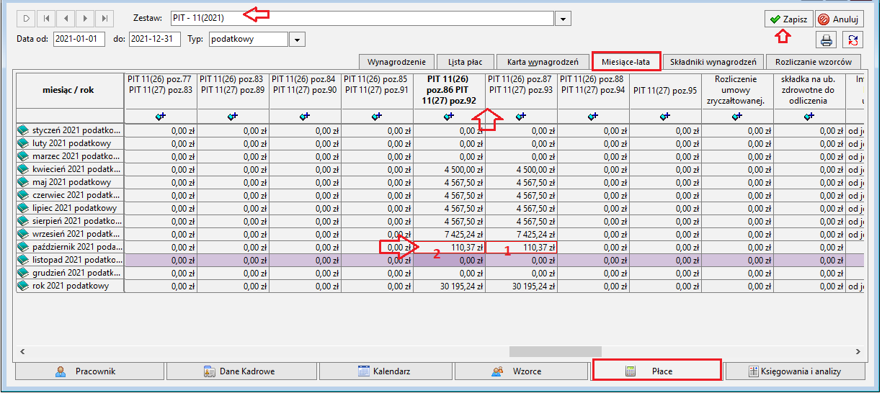Switch to the Składniki wynagrodzeń tab
The image size is (882, 393).
(713, 62)
